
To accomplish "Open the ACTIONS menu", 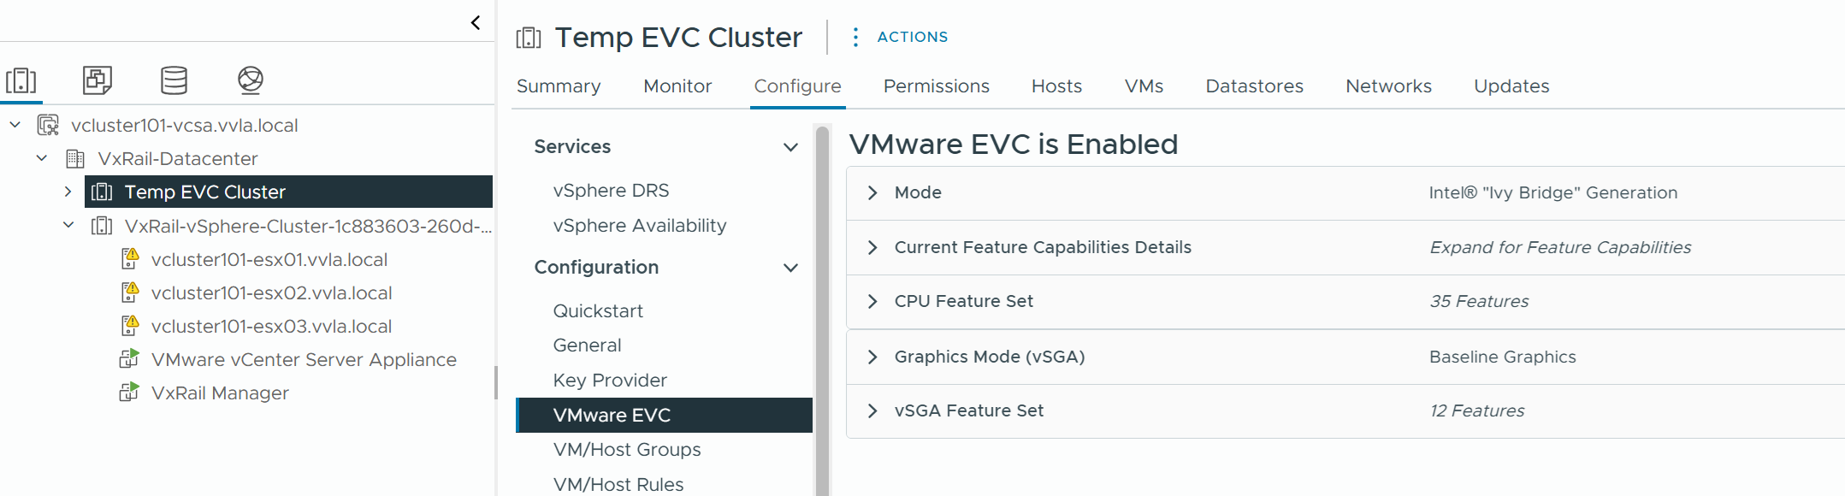I will (913, 37).
